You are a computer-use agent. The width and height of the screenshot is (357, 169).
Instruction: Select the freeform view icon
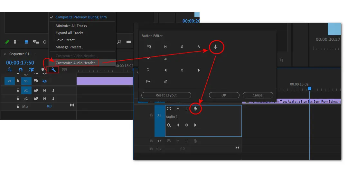pos(36,42)
